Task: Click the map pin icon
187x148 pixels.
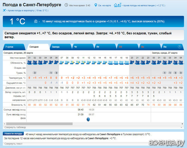Action: click(x=96, y=5)
